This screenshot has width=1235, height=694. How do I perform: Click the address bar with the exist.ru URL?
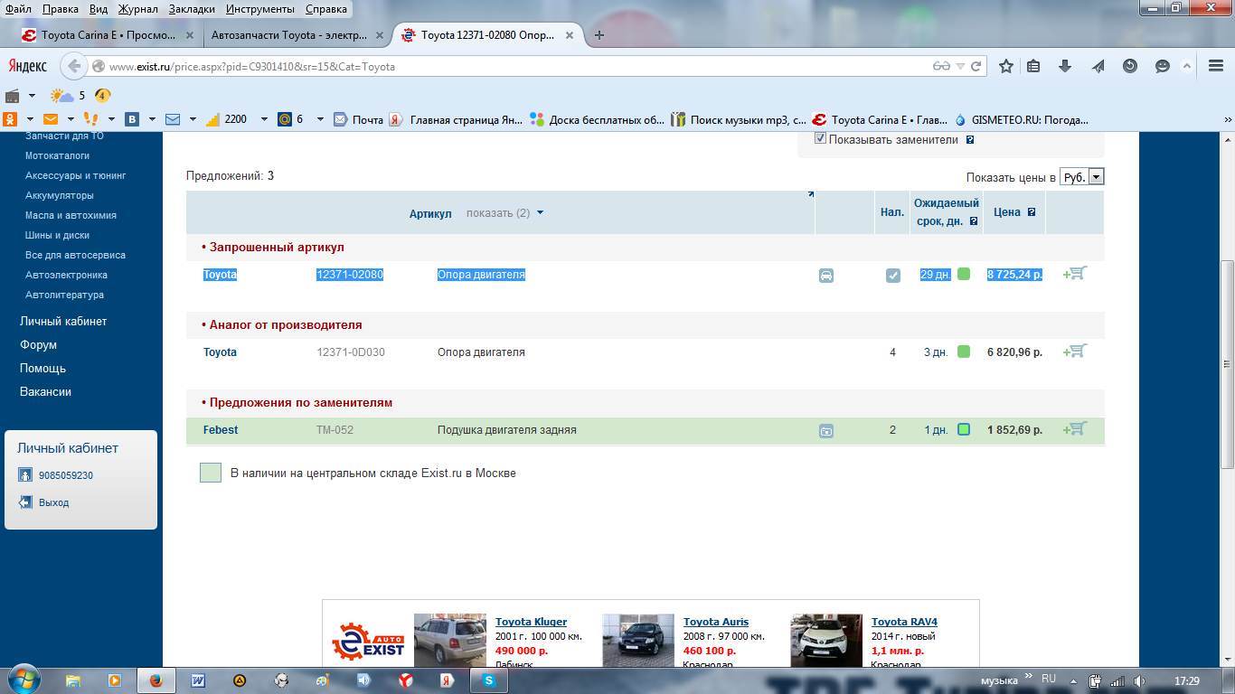coord(515,66)
